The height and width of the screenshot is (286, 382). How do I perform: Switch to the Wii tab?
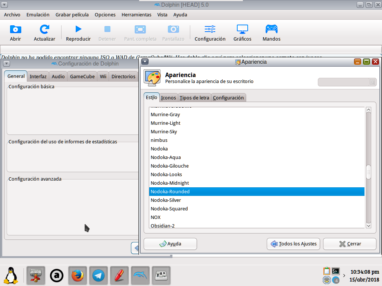pyautogui.click(x=103, y=76)
